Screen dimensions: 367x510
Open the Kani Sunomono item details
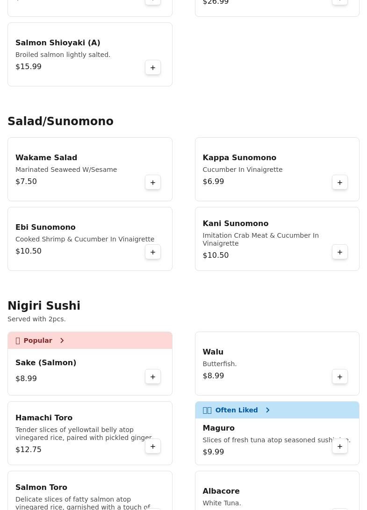tap(235, 224)
